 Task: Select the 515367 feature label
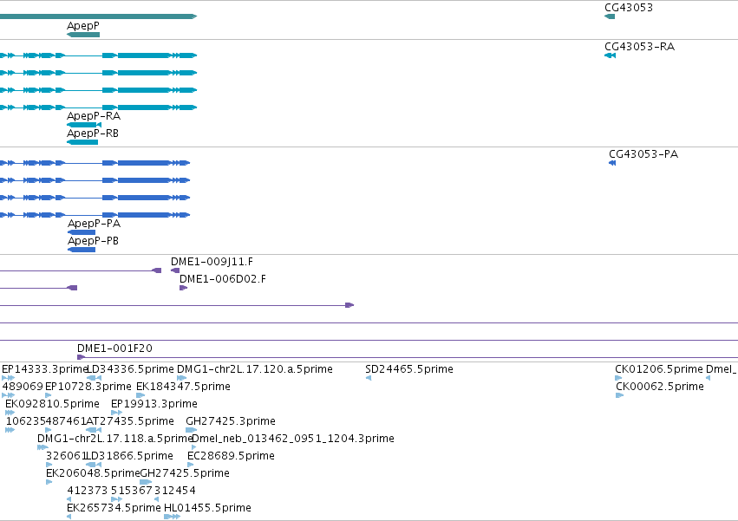132,491
